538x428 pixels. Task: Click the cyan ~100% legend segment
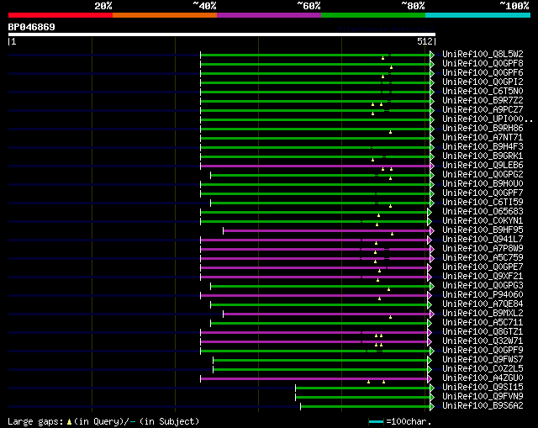pos(477,15)
